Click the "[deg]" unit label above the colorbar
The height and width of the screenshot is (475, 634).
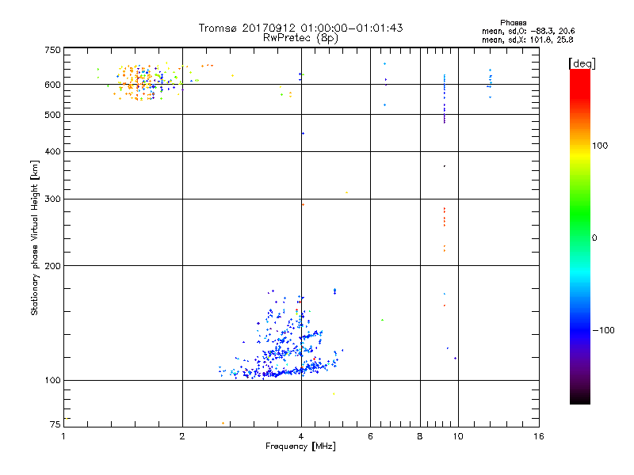582,63
